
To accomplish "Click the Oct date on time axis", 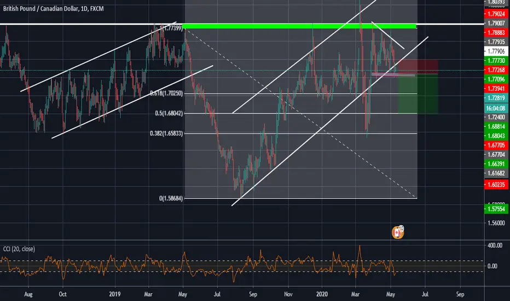I will pyautogui.click(x=62, y=294).
